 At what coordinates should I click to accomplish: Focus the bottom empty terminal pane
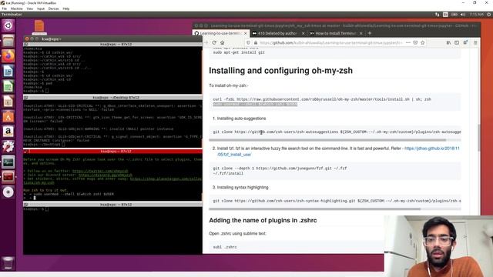(112, 231)
